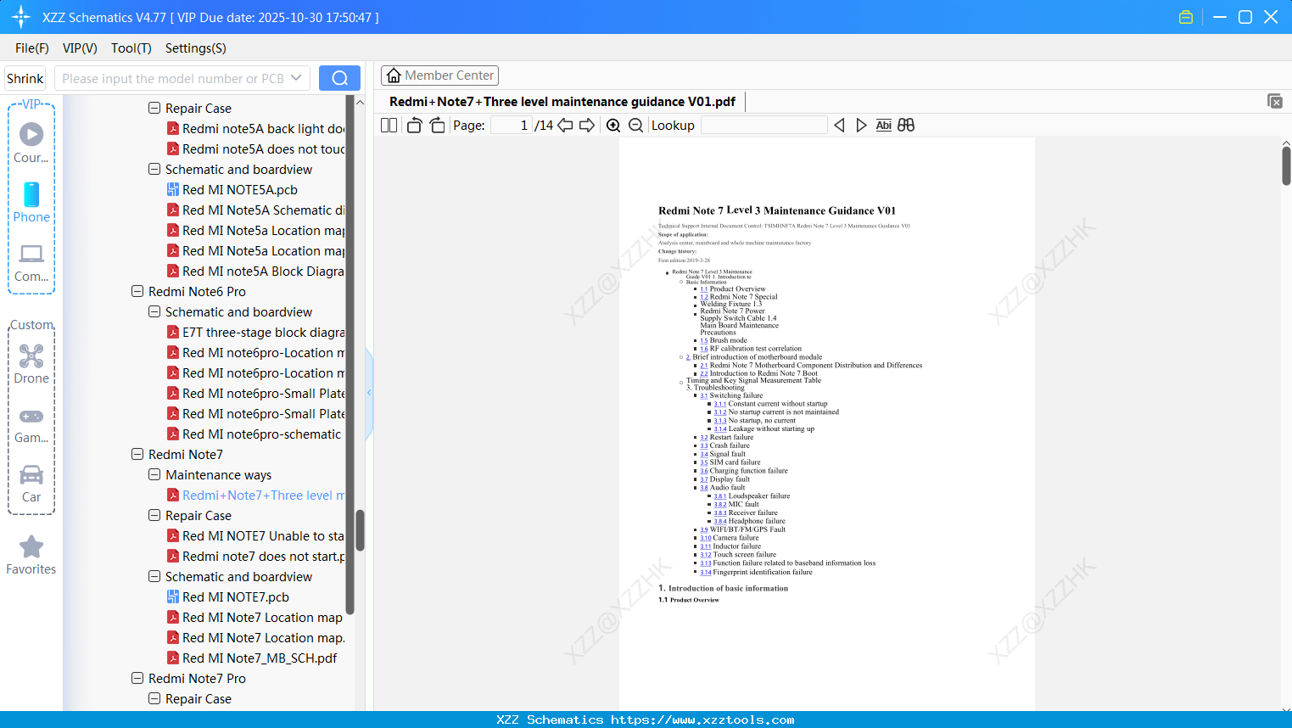The height and width of the screenshot is (728, 1292).
Task: Jump to previous lookup result
Action: coord(839,126)
